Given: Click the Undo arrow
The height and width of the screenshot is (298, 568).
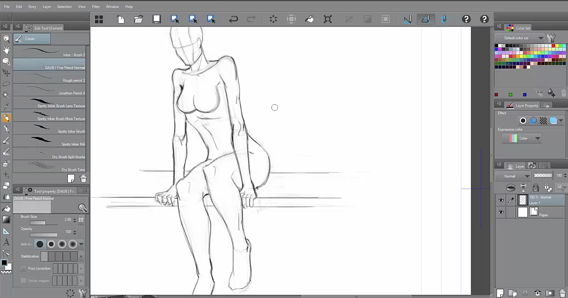Looking at the screenshot, I should (233, 19).
